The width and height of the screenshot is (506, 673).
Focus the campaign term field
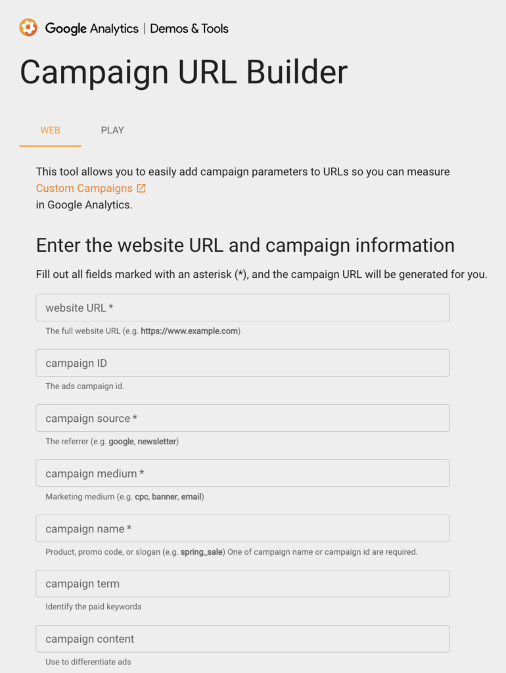[243, 584]
